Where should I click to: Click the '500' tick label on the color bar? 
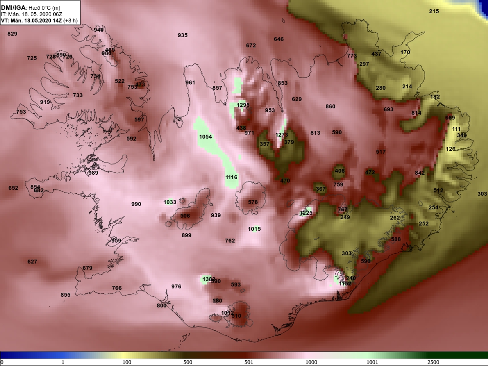click(x=188, y=362)
